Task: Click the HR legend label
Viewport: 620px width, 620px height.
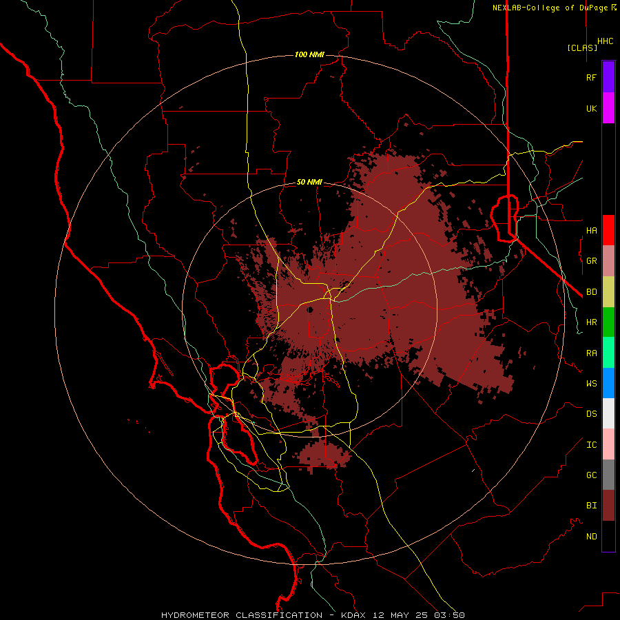Action: pyautogui.click(x=591, y=322)
